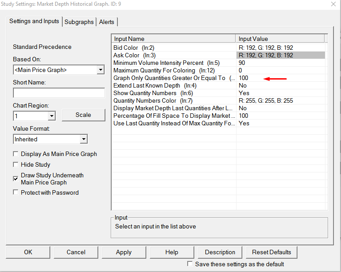Enable Display As Main Price Graph
341x272 pixels.
tap(16, 154)
